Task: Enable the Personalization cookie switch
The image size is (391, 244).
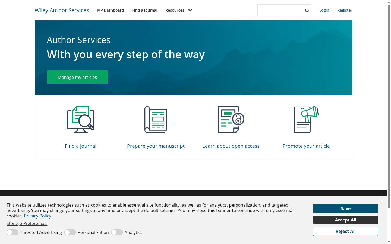Action: pyautogui.click(x=70, y=232)
